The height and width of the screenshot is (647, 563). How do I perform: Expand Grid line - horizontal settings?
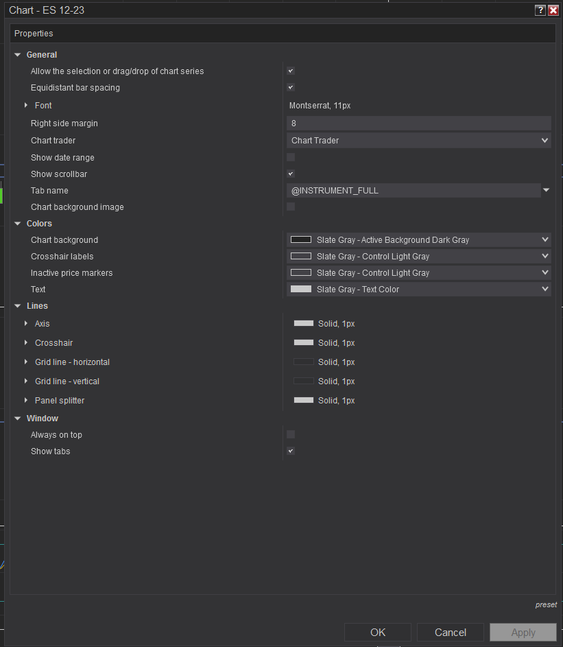click(x=26, y=362)
